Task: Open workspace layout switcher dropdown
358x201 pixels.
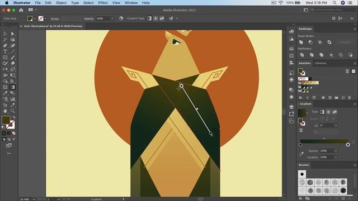Action: point(32,10)
